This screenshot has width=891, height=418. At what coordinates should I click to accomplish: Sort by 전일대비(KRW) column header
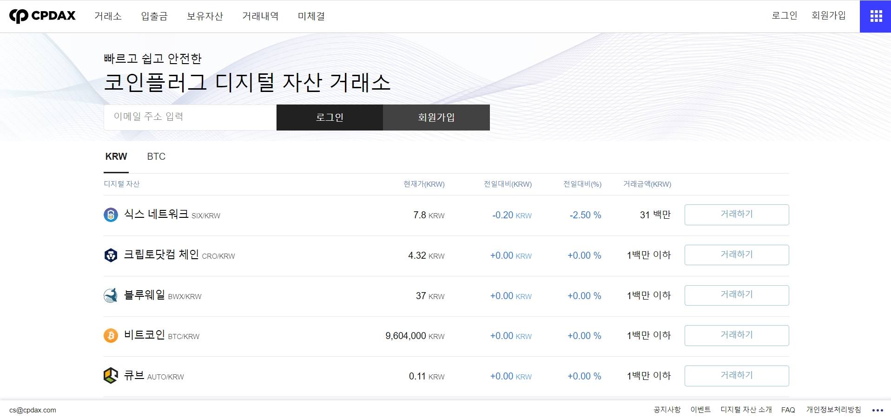(x=508, y=184)
